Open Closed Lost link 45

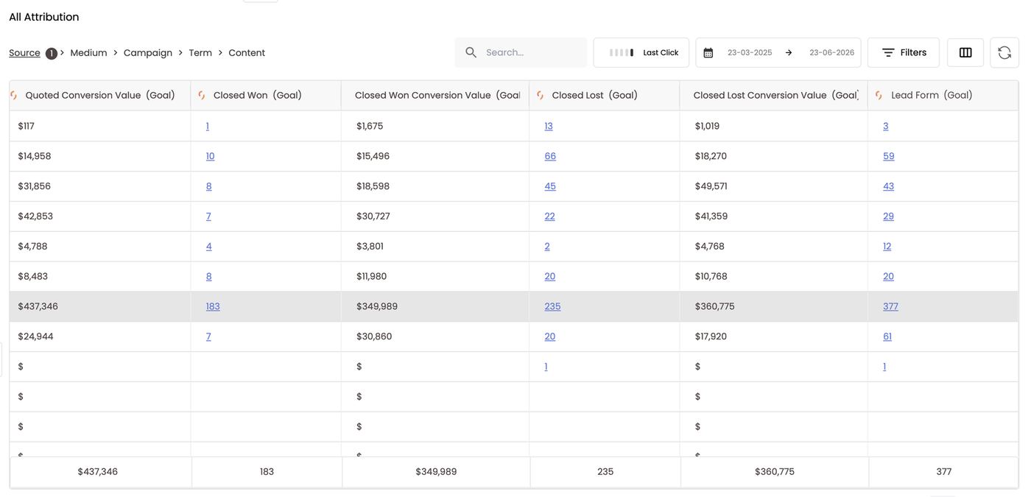pos(550,186)
